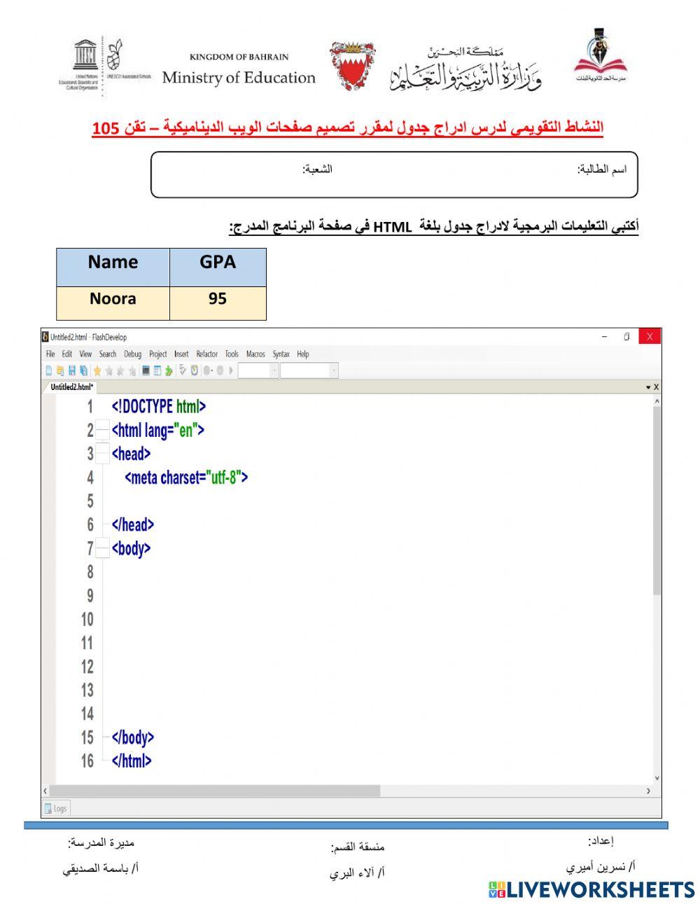The image size is (700, 904).
Task: Create a new file using the toolbar icon
Action: (x=49, y=370)
